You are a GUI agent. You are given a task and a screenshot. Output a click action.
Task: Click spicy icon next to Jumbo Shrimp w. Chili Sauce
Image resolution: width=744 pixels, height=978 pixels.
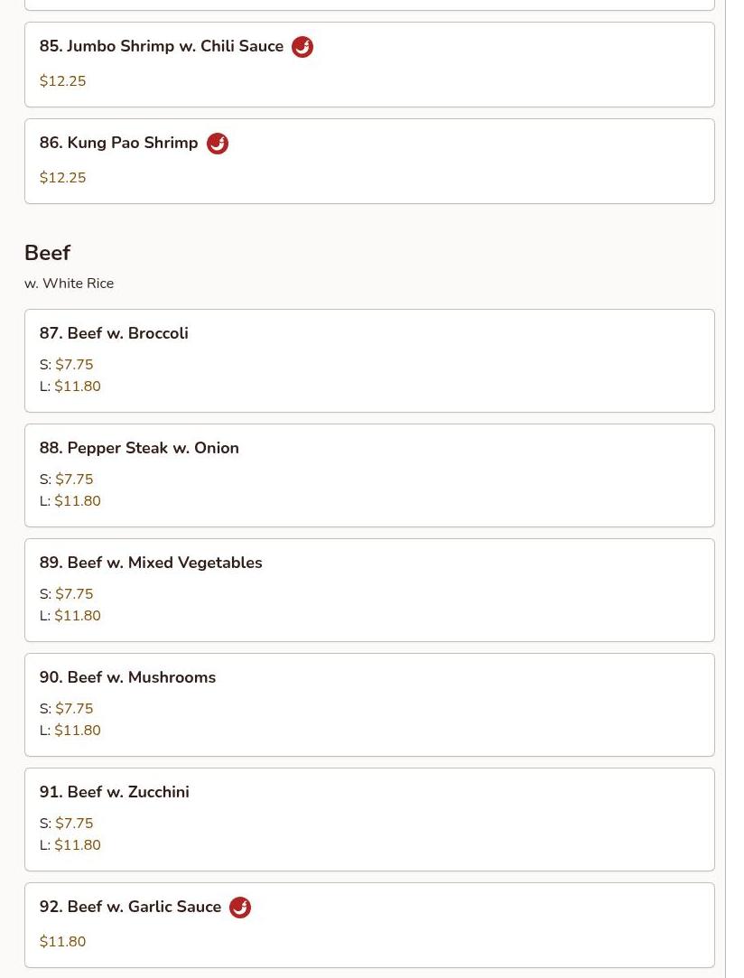(302, 47)
